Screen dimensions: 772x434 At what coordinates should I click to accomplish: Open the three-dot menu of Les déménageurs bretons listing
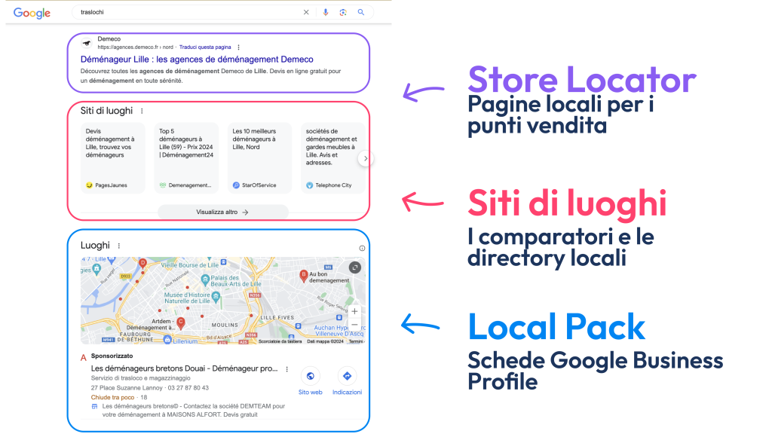coord(287,369)
